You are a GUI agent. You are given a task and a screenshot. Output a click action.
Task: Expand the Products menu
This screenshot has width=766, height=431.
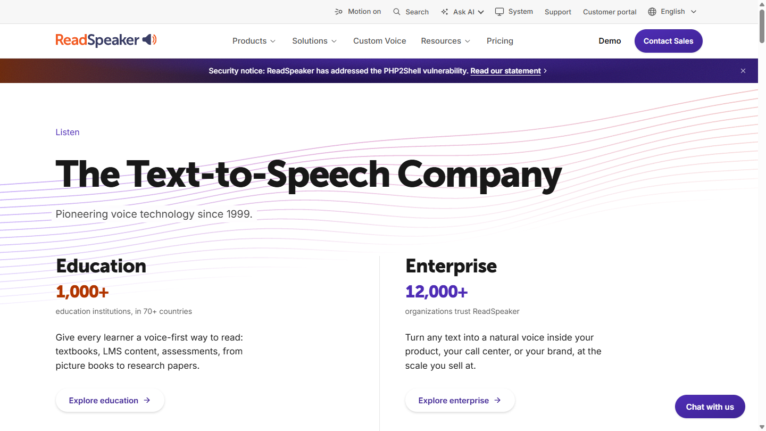click(x=254, y=41)
